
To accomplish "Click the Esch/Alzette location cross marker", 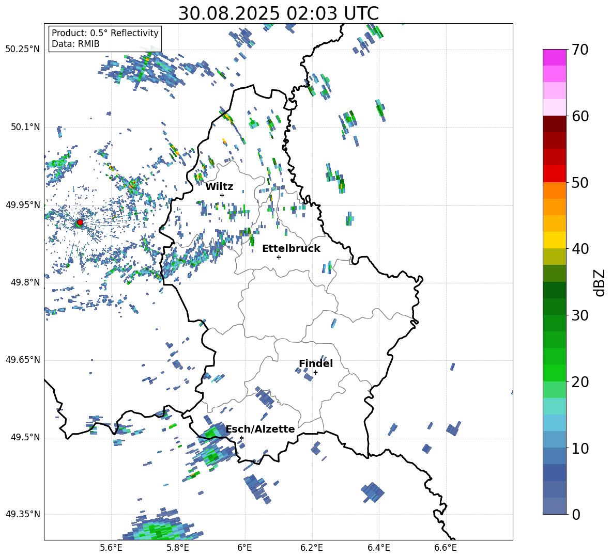I will click(241, 438).
